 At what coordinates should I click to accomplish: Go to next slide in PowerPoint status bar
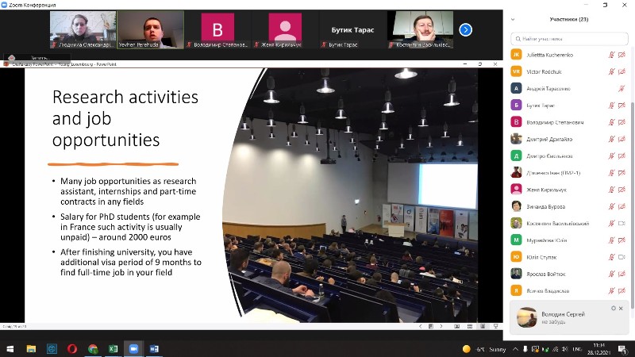coord(441,326)
